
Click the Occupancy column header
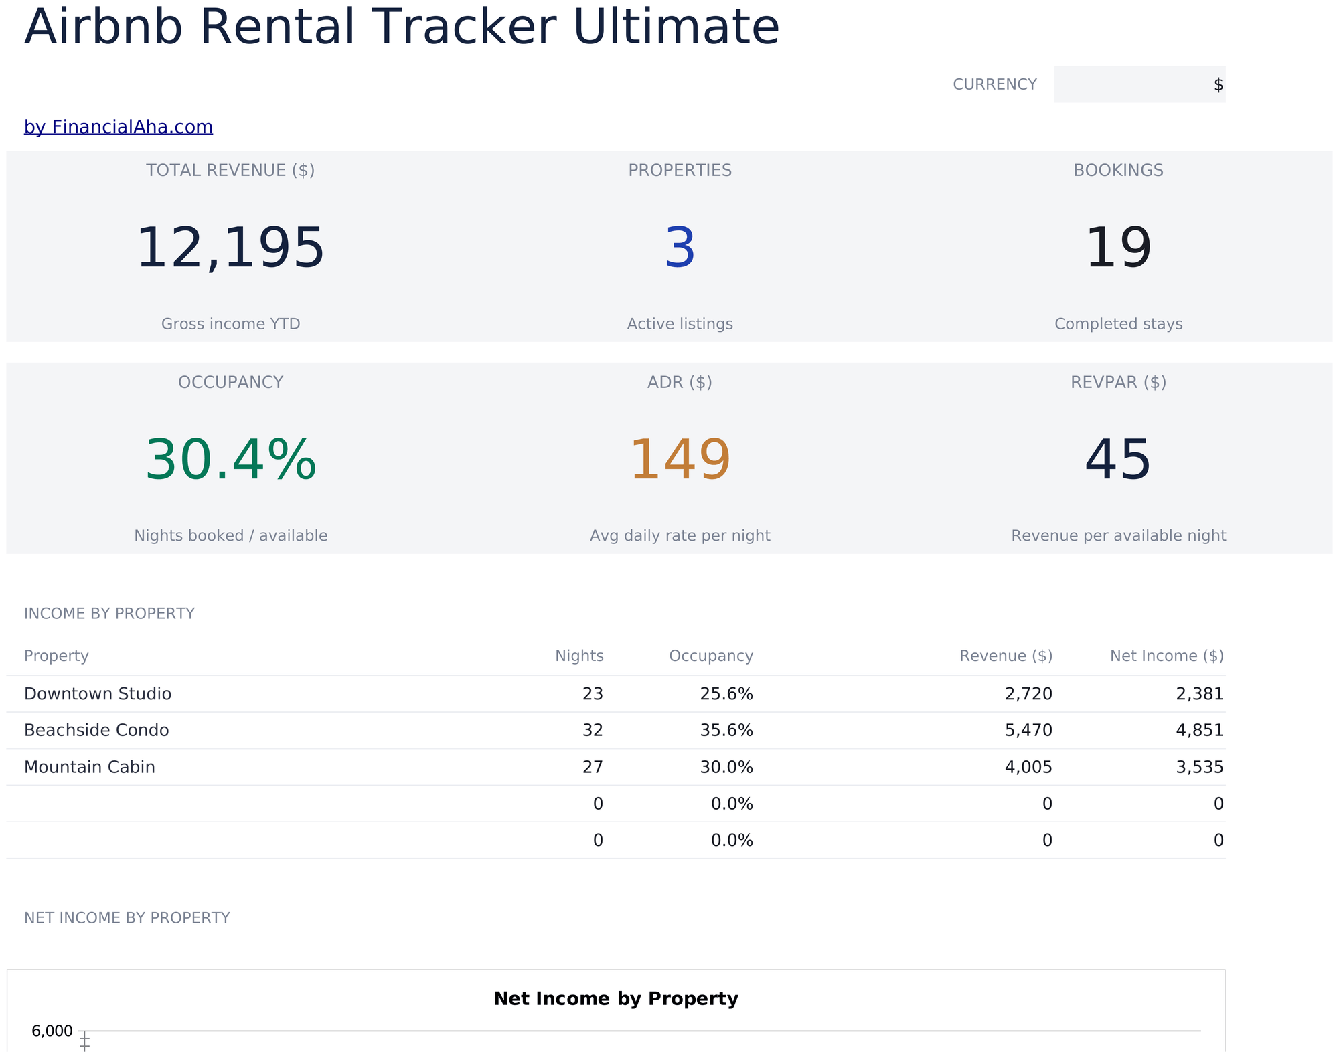(x=711, y=656)
